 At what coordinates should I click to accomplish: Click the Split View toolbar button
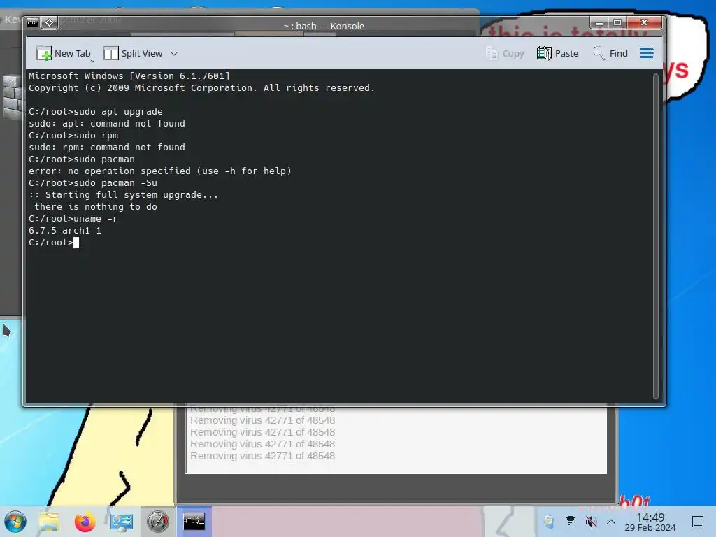(x=133, y=53)
